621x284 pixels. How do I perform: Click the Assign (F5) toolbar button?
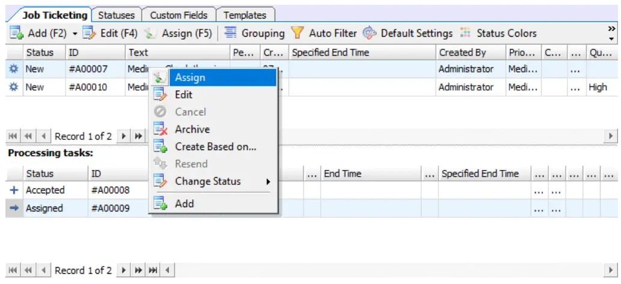point(177,33)
